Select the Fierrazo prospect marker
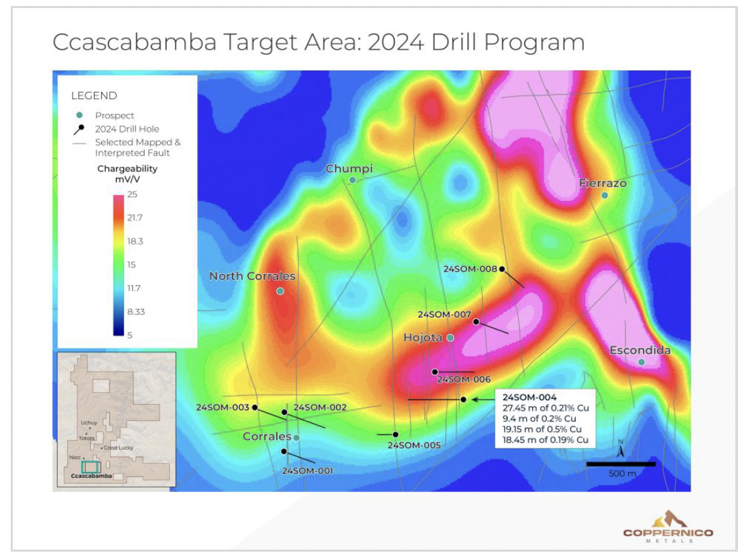This screenshot has height=559, width=744. (605, 196)
